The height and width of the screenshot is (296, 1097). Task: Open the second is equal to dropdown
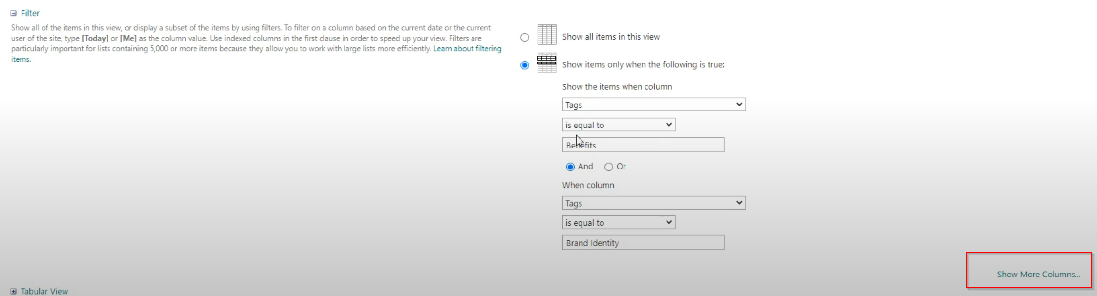[619, 222]
